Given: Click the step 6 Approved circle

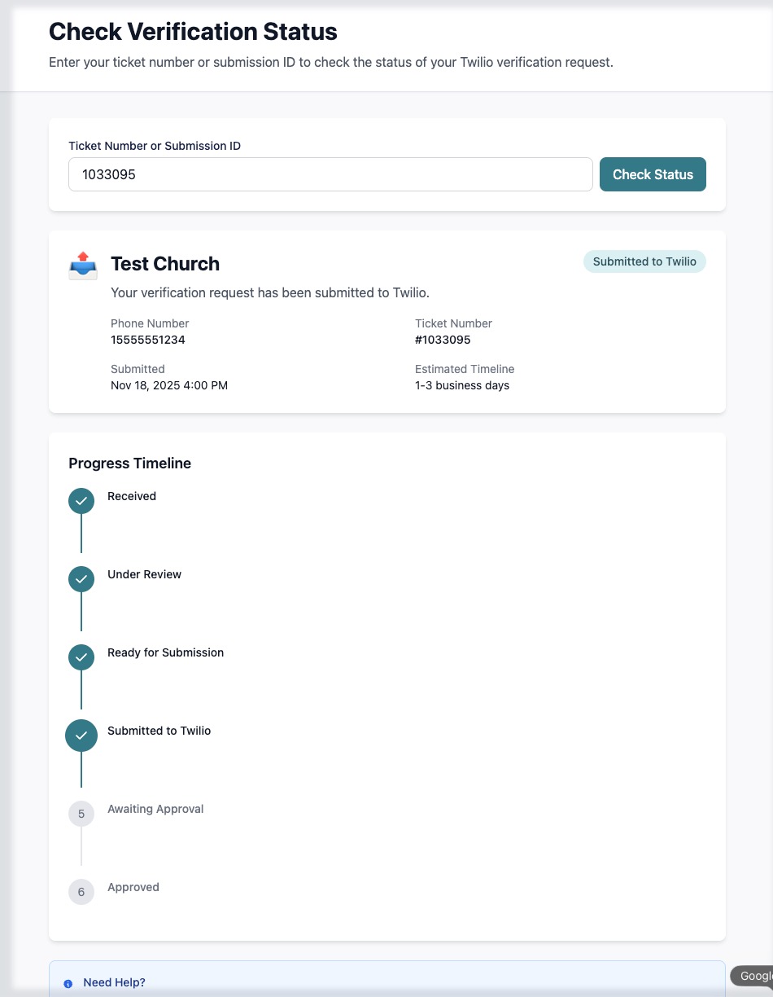Looking at the screenshot, I should click(x=81, y=892).
